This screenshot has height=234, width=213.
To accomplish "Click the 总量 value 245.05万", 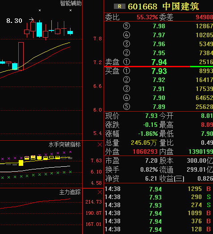I will 144,143.
